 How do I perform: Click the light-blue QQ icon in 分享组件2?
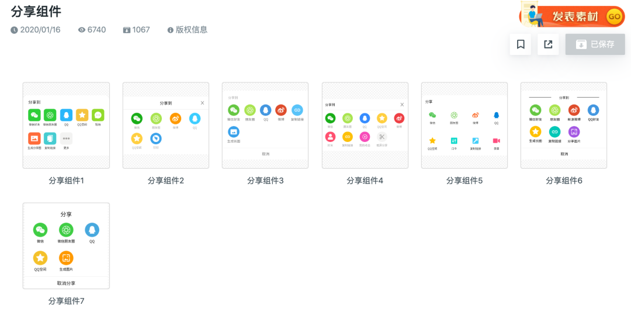[x=195, y=118]
